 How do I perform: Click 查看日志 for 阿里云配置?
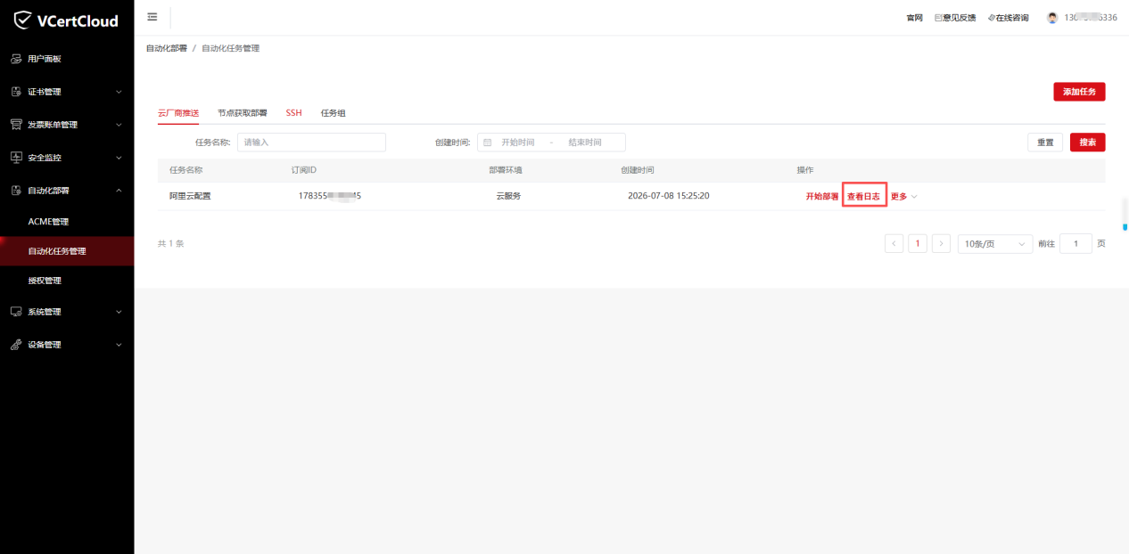863,197
